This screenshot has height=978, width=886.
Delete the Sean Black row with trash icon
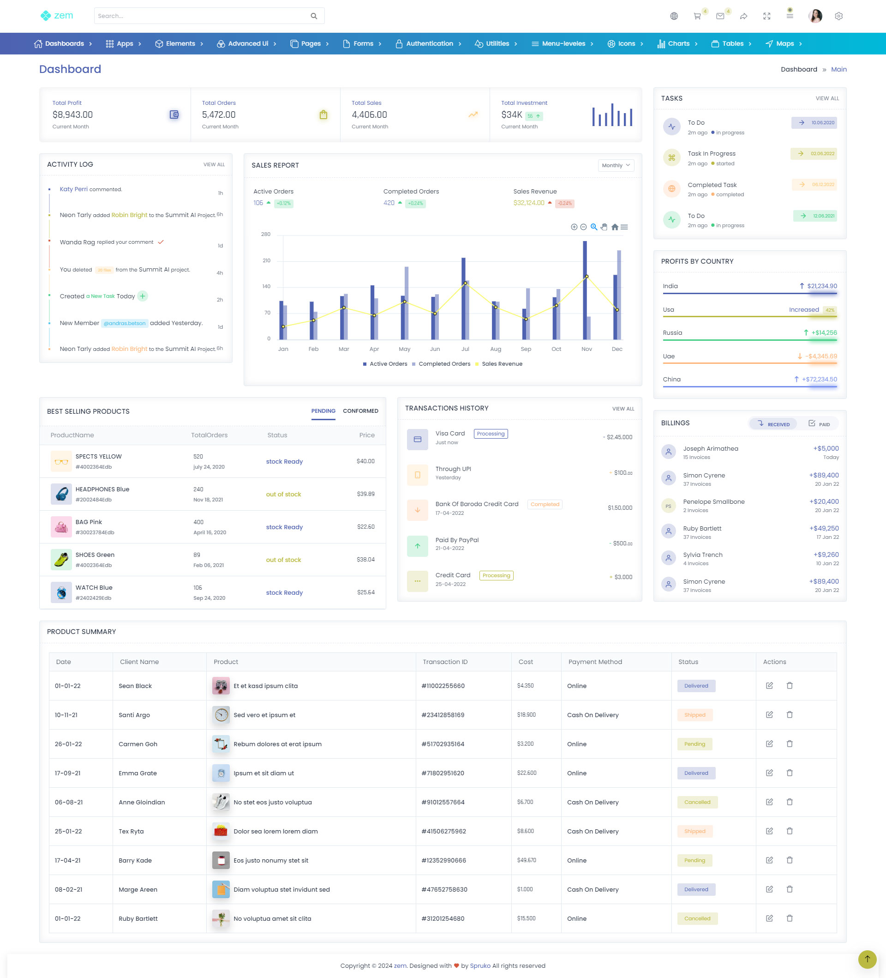(x=789, y=685)
